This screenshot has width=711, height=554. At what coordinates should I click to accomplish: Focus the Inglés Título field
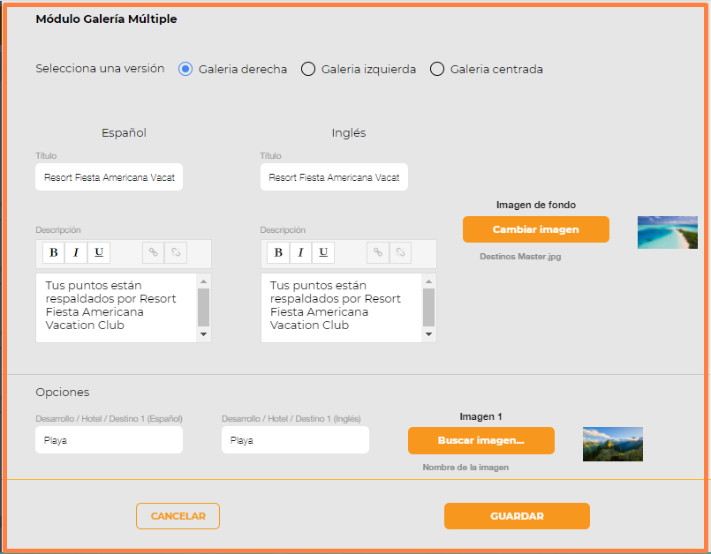click(x=334, y=177)
